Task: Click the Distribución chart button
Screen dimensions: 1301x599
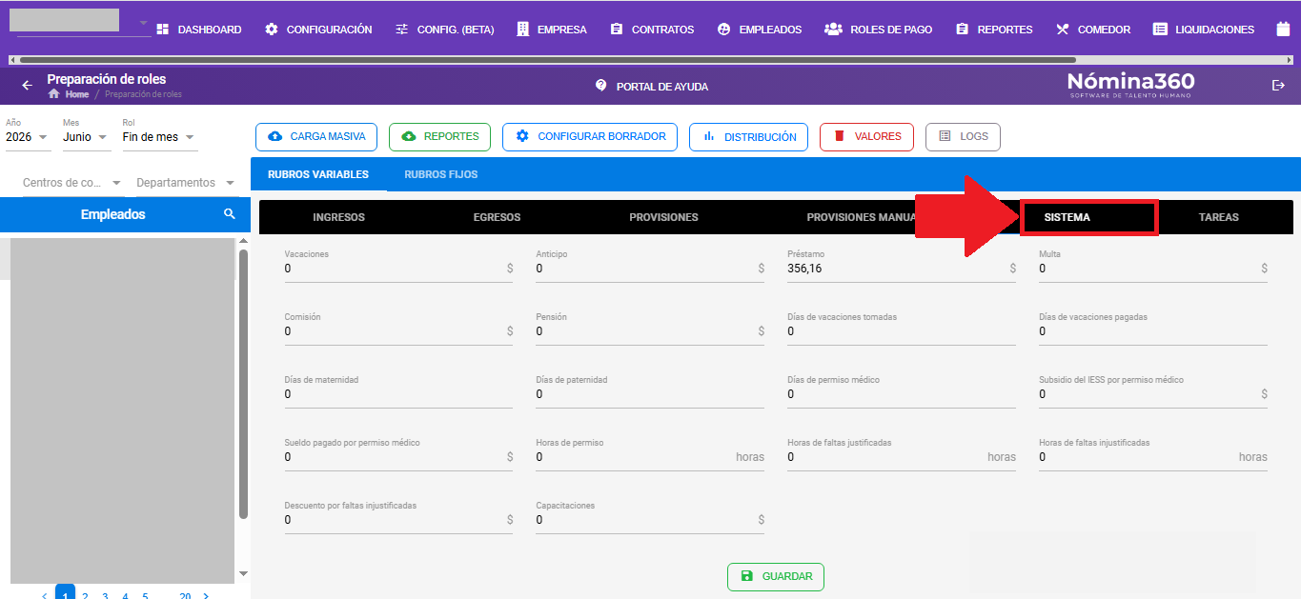Action: 748,137
